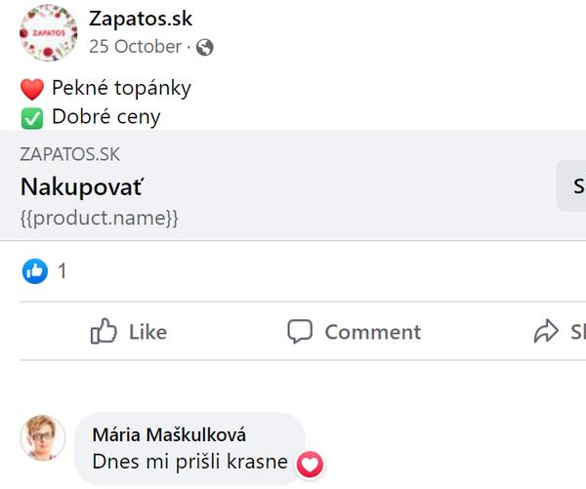Screen dimensions: 586x489
Task: Click the 25 October post timestamp
Action: click(135, 46)
